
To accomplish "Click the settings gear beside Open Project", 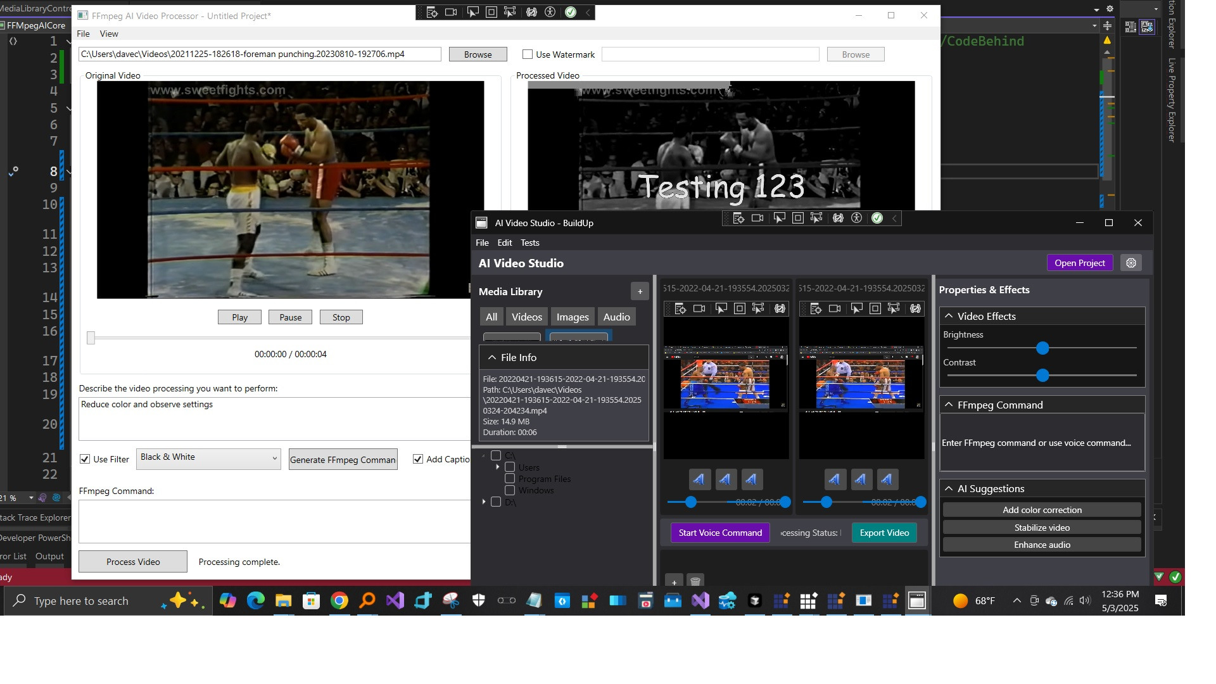I will coord(1131,263).
